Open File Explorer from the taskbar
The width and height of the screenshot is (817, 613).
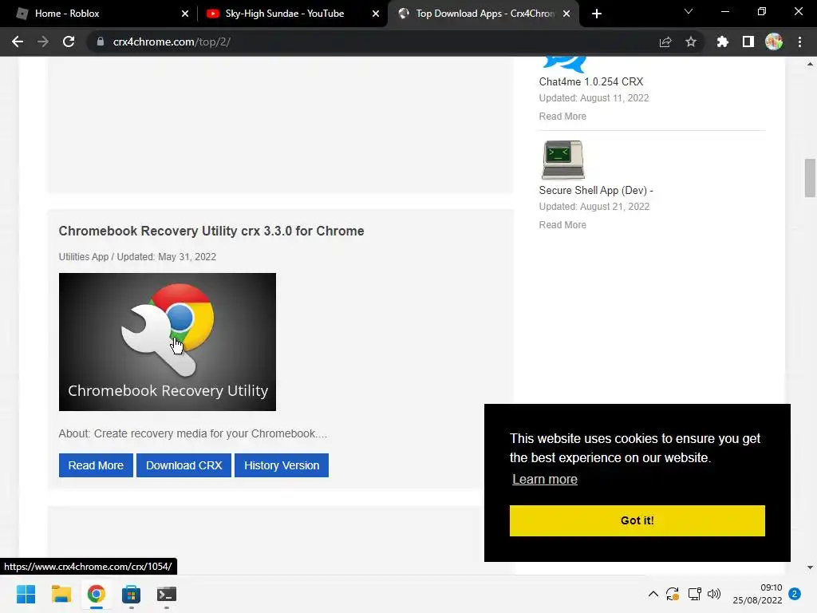tap(61, 594)
